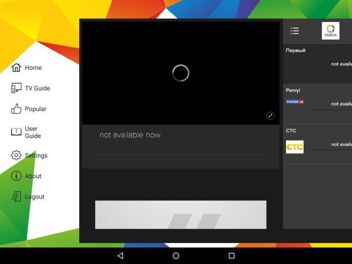Tap the About info icon
This screenshot has width=352, height=264.
click(16, 176)
